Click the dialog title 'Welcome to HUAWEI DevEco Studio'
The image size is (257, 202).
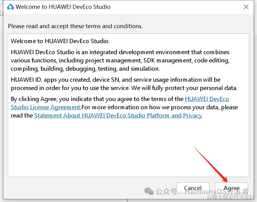pos(63,7)
